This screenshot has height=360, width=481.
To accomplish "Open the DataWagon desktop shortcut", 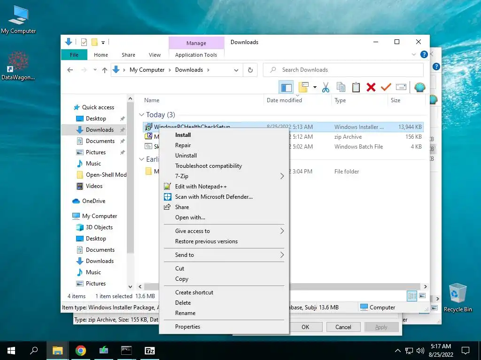I will [x=18, y=66].
